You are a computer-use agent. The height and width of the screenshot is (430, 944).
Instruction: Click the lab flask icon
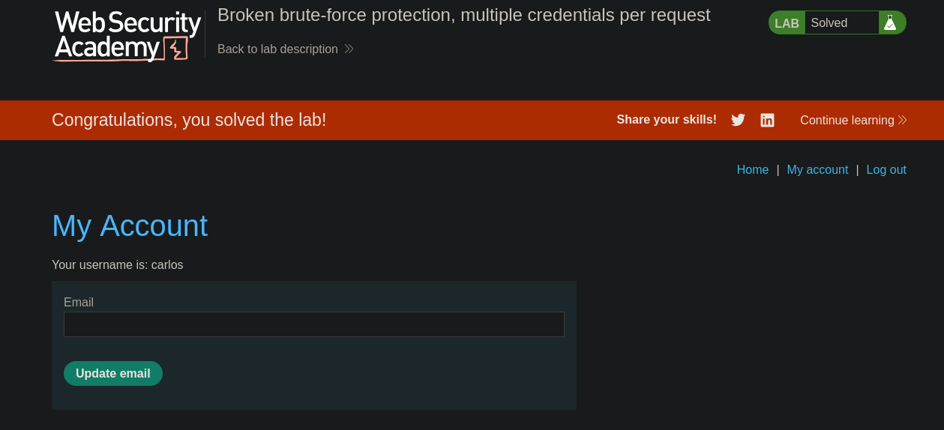click(x=890, y=22)
